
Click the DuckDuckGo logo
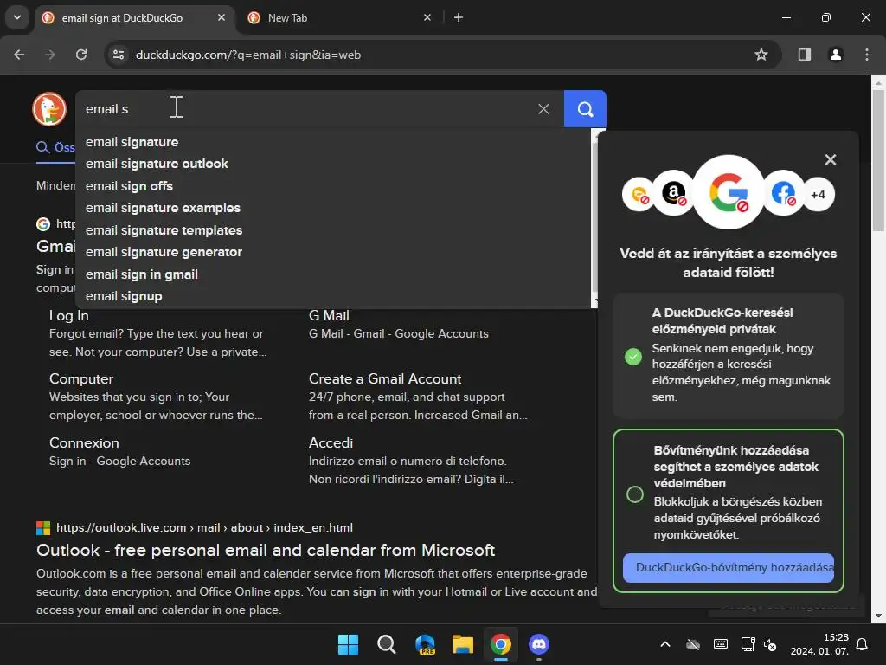point(49,108)
